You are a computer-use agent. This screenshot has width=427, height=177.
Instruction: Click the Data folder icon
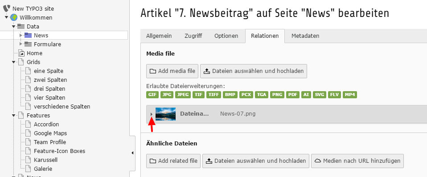tap(21, 26)
